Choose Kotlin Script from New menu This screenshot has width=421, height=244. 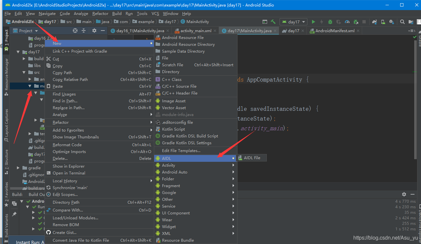pyautogui.click(x=195, y=129)
